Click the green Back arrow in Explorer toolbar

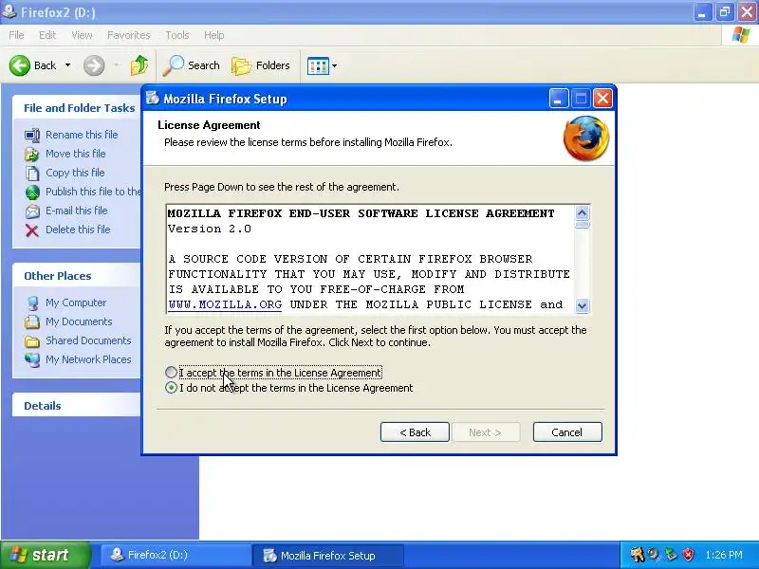(20, 65)
